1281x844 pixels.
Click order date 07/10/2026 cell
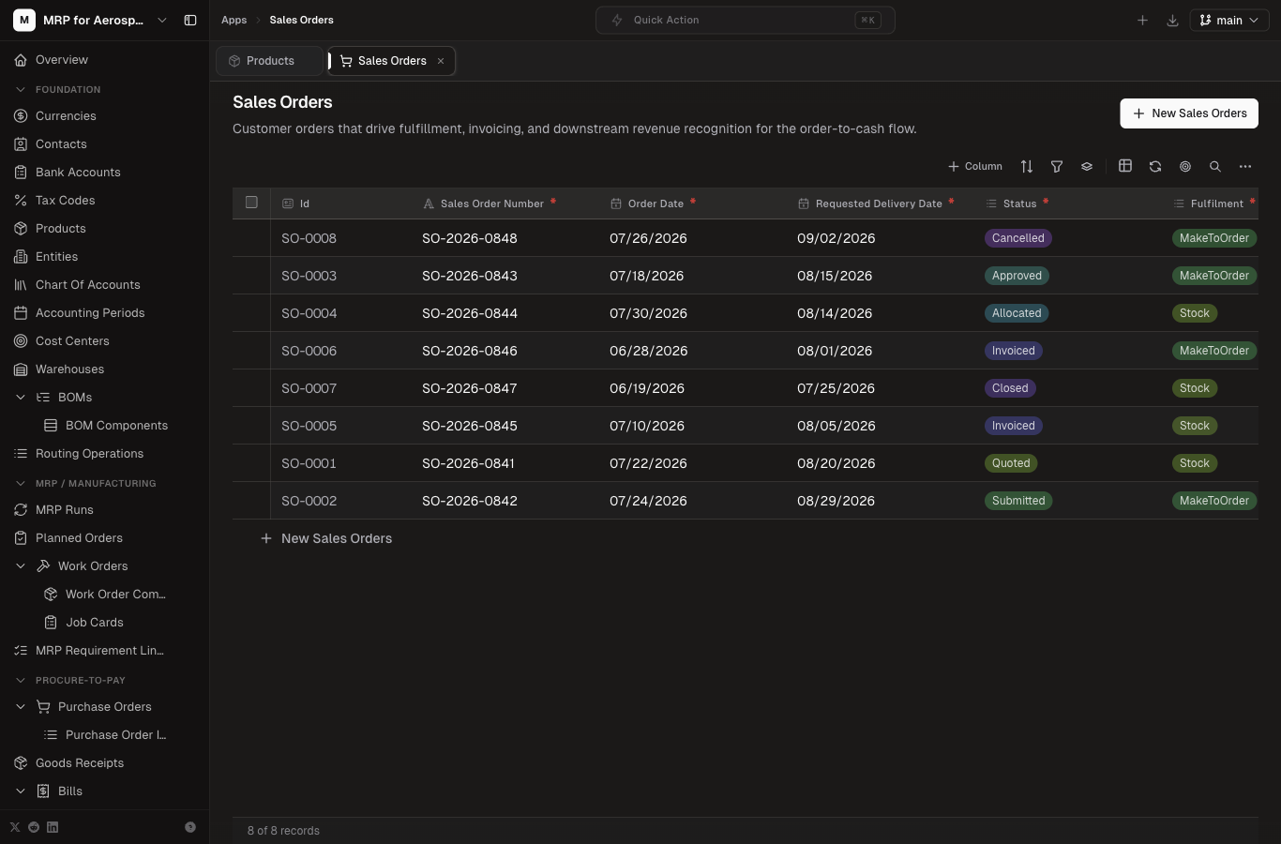694,426
